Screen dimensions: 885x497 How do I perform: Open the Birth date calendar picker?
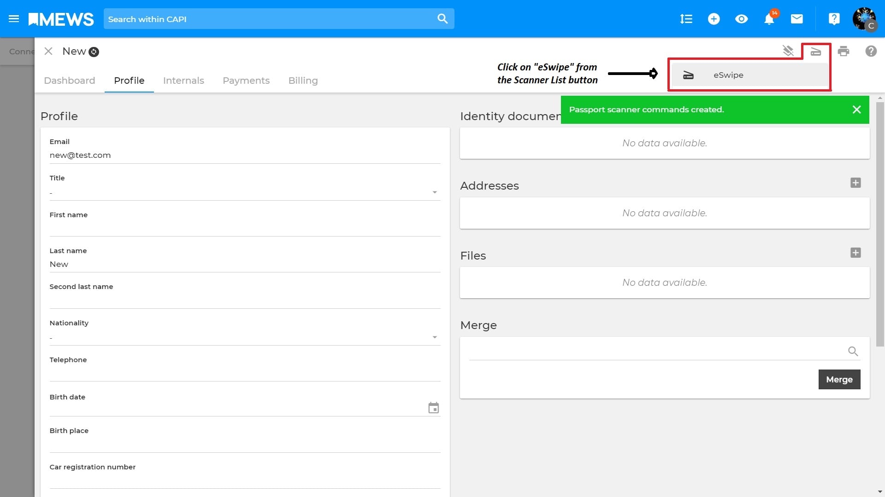pyautogui.click(x=433, y=408)
